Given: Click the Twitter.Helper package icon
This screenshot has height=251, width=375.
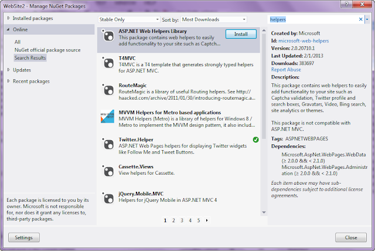Looking at the screenshot, I should [108, 144].
